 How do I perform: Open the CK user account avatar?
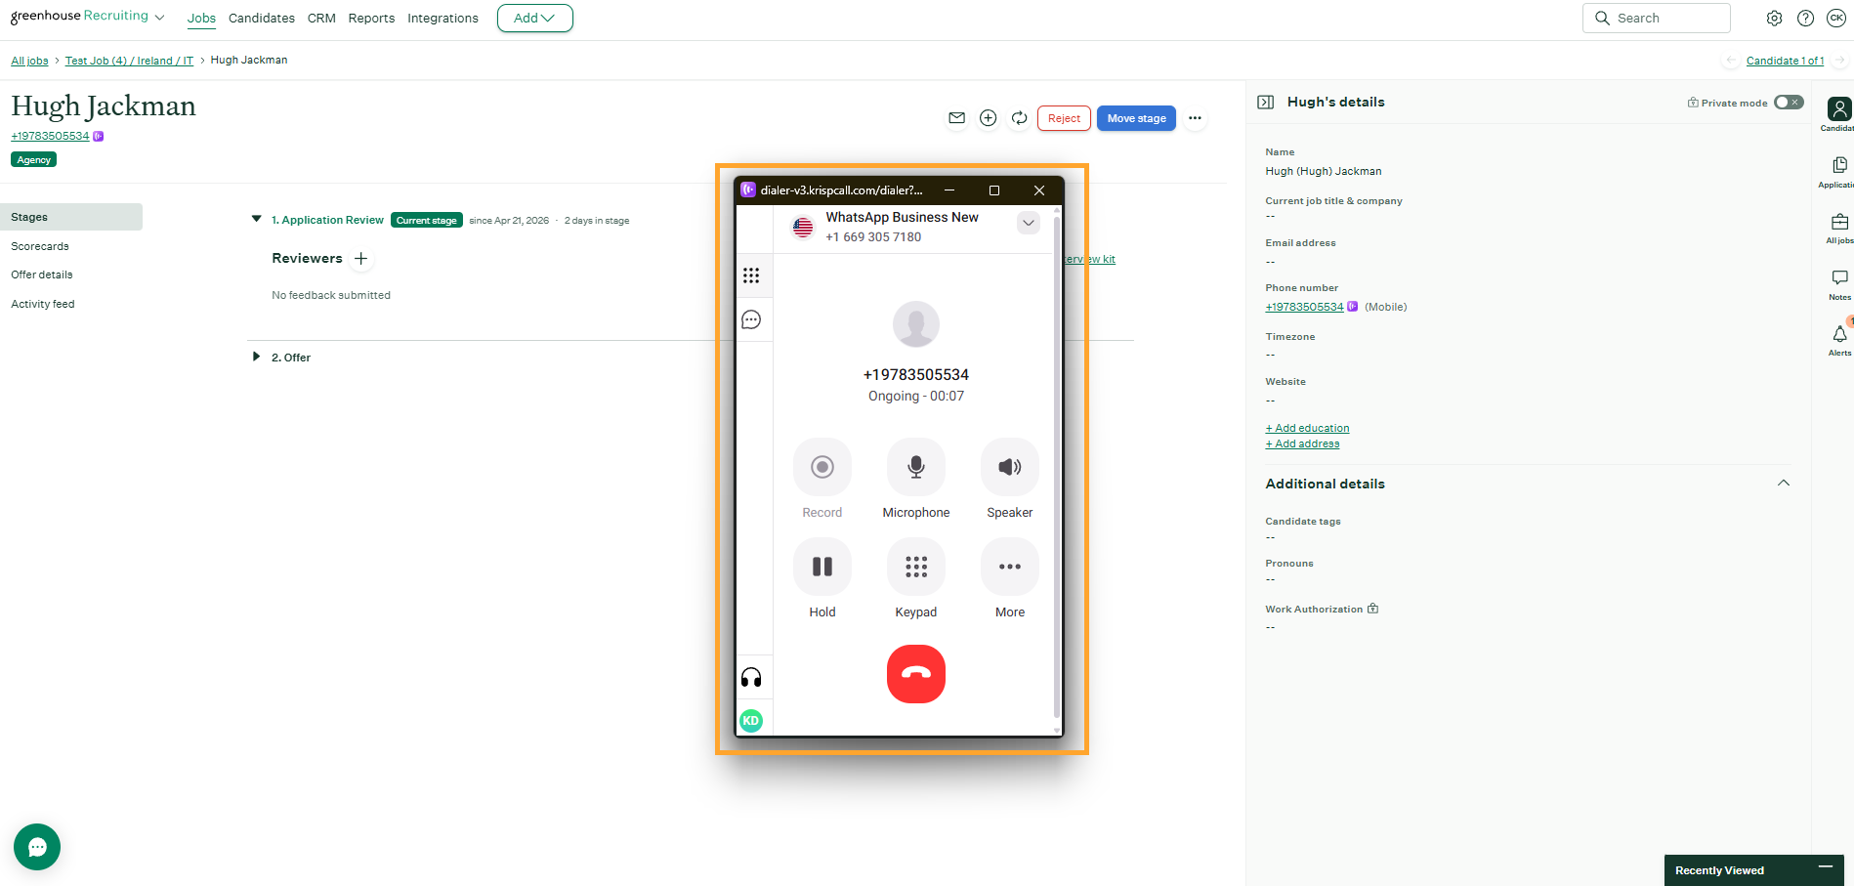pyautogui.click(x=1836, y=19)
